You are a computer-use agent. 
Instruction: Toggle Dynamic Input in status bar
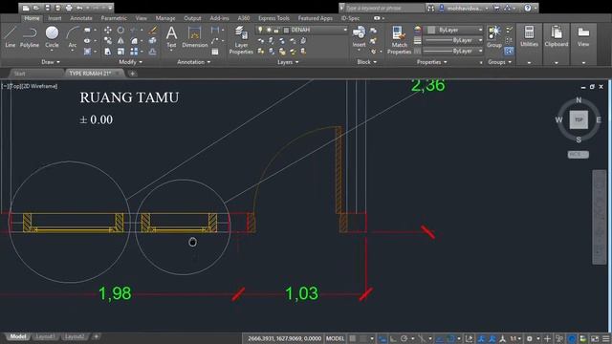382,338
